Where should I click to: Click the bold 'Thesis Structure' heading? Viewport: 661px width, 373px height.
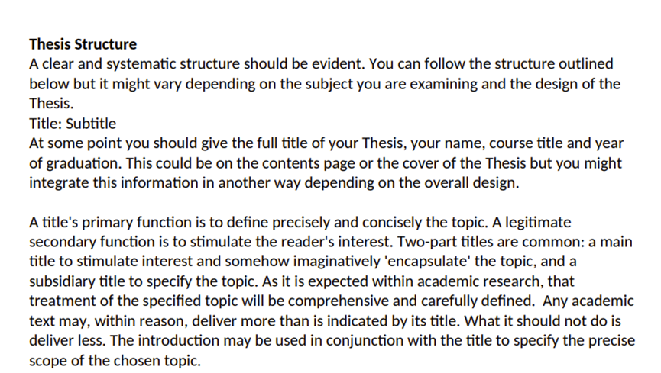(83, 44)
